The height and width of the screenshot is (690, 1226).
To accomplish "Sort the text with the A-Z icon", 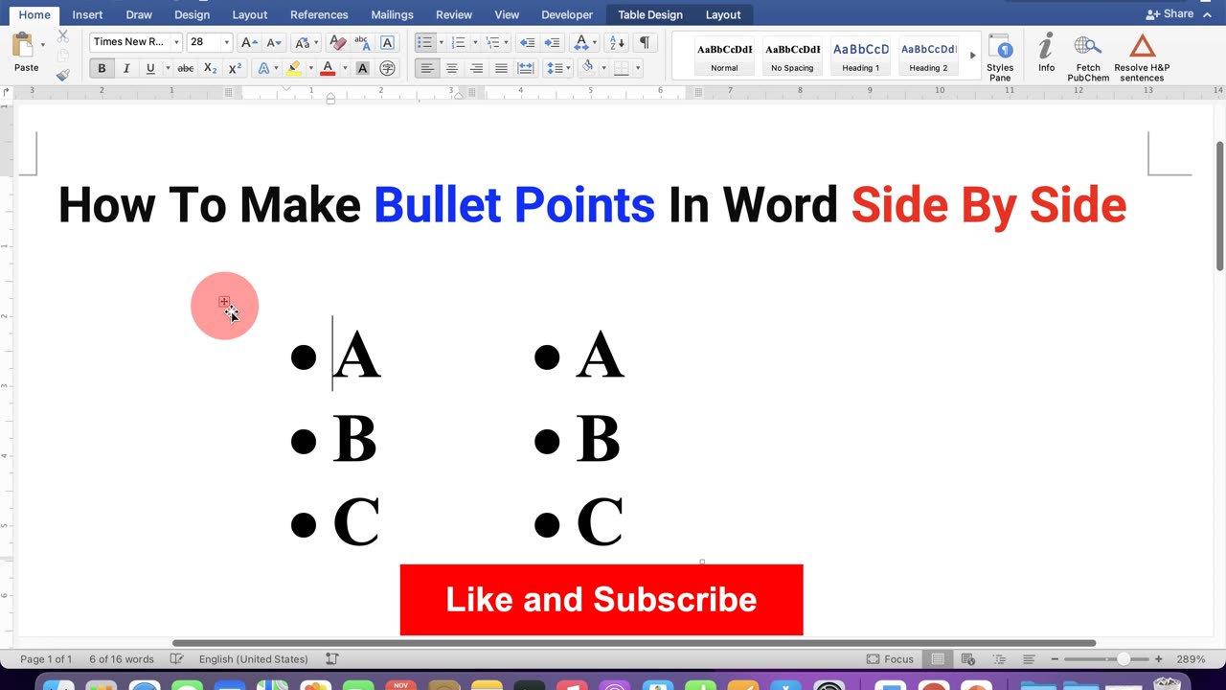I will pos(618,42).
